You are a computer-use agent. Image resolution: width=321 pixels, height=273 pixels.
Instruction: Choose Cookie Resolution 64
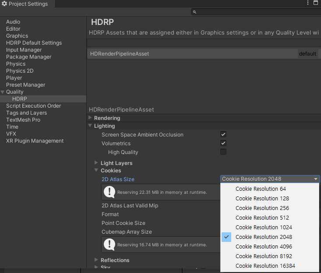coord(270,189)
